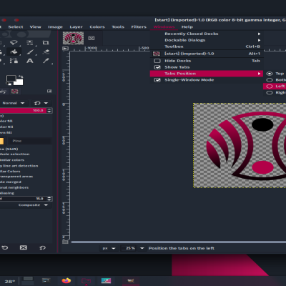The height and width of the screenshot is (286, 286).
Task: Open the virtual desktop pager
Action: (x=28, y=281)
